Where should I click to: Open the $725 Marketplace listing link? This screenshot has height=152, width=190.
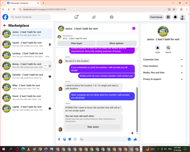75,38
